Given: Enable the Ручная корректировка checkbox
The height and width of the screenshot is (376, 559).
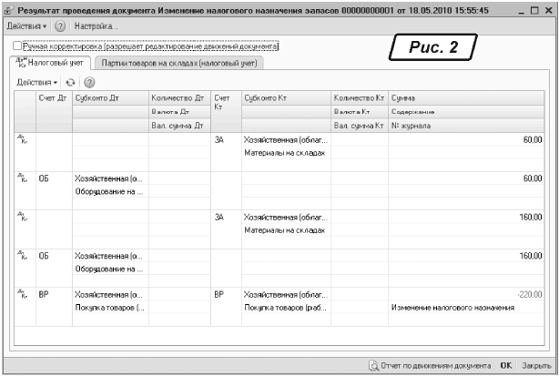Looking at the screenshot, I should (x=18, y=45).
